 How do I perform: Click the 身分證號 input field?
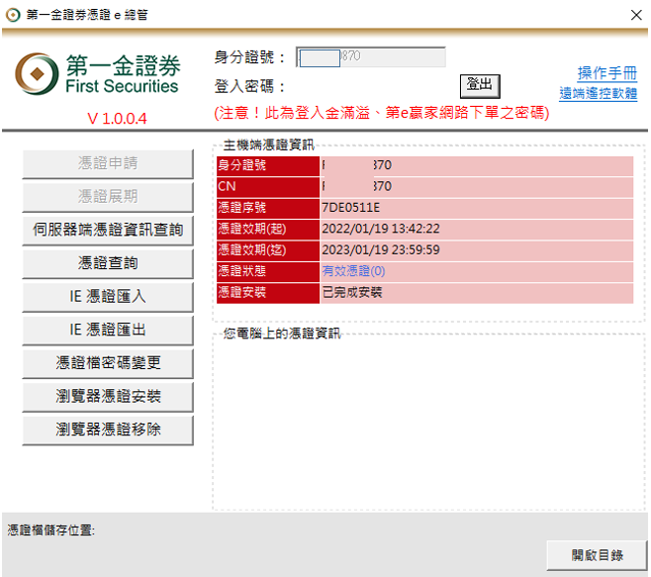tap(371, 57)
